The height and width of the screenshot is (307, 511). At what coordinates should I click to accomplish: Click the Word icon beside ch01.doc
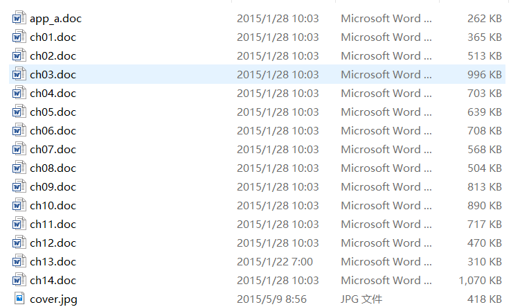tap(19, 37)
